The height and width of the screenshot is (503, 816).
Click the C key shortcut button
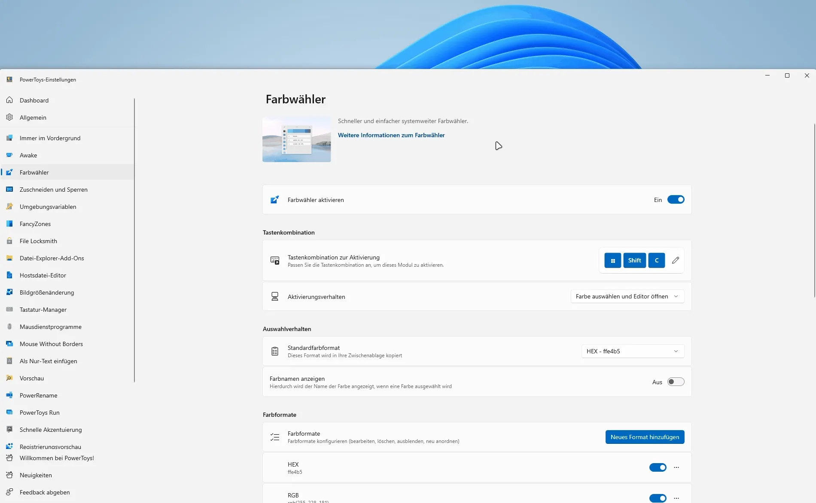657,260
